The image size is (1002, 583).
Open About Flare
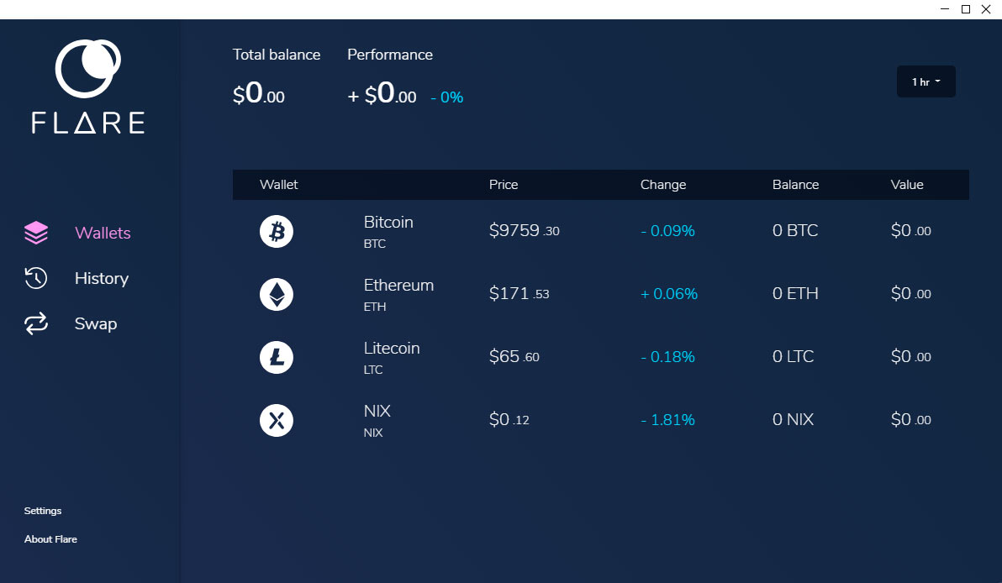pos(50,539)
